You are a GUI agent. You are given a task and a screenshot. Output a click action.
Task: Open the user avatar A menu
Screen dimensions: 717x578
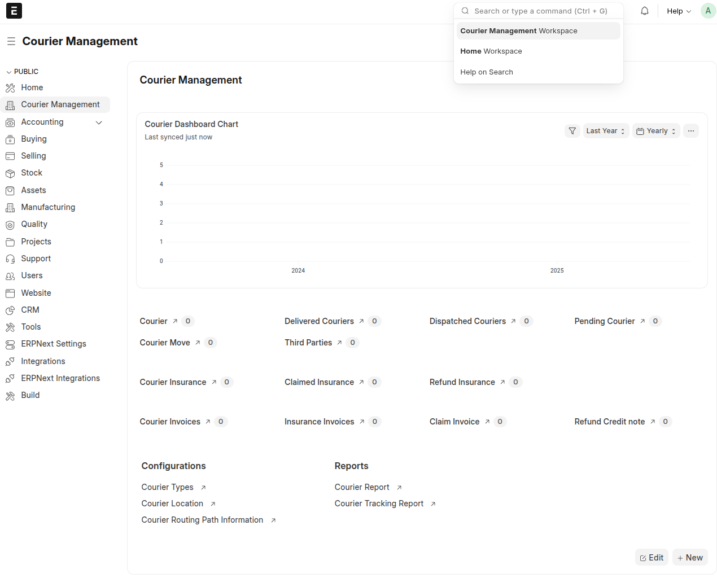pos(708,11)
